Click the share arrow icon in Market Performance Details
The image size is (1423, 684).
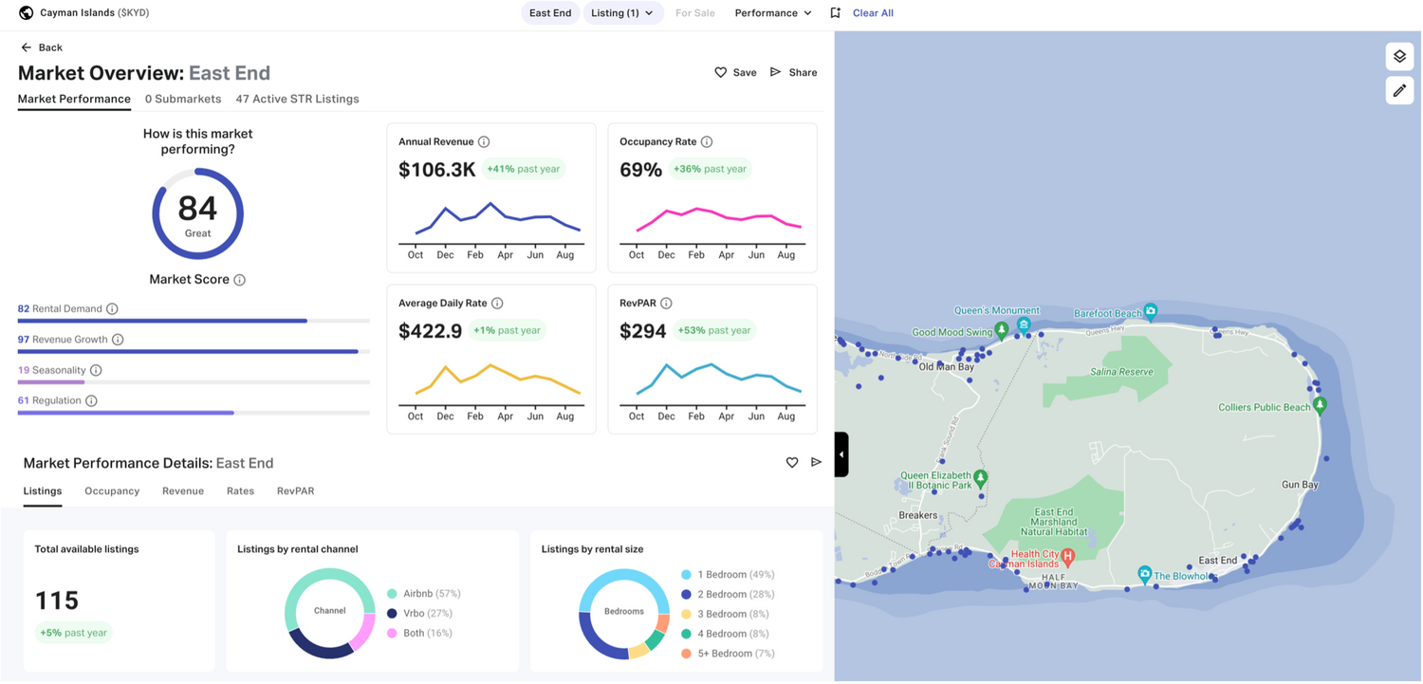click(817, 462)
